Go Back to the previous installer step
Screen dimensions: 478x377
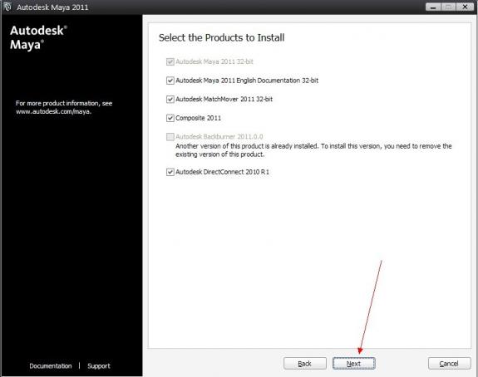(x=305, y=364)
